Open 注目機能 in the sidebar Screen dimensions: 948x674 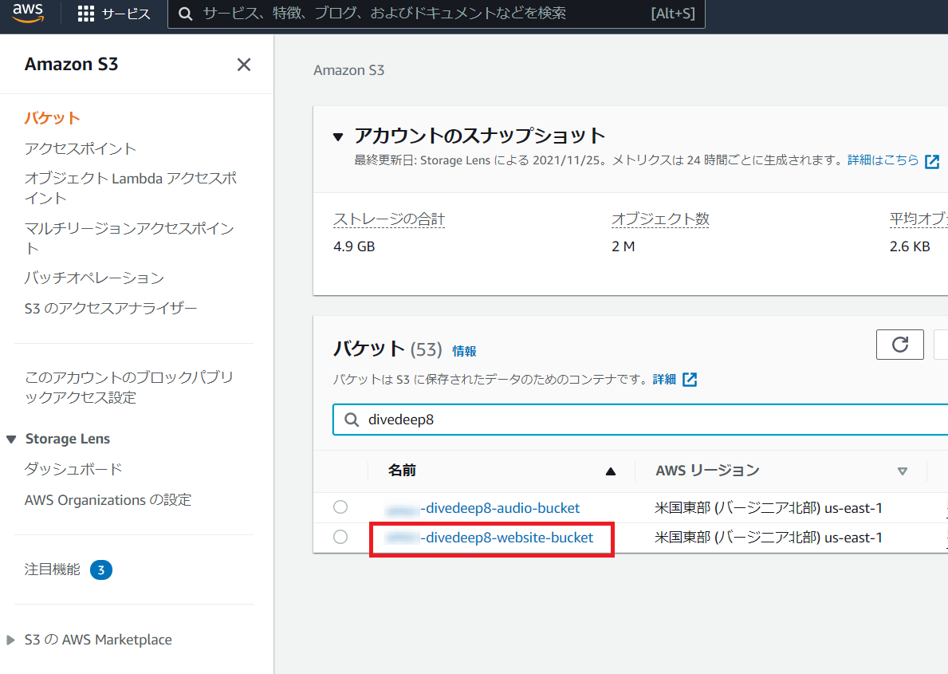pos(52,570)
